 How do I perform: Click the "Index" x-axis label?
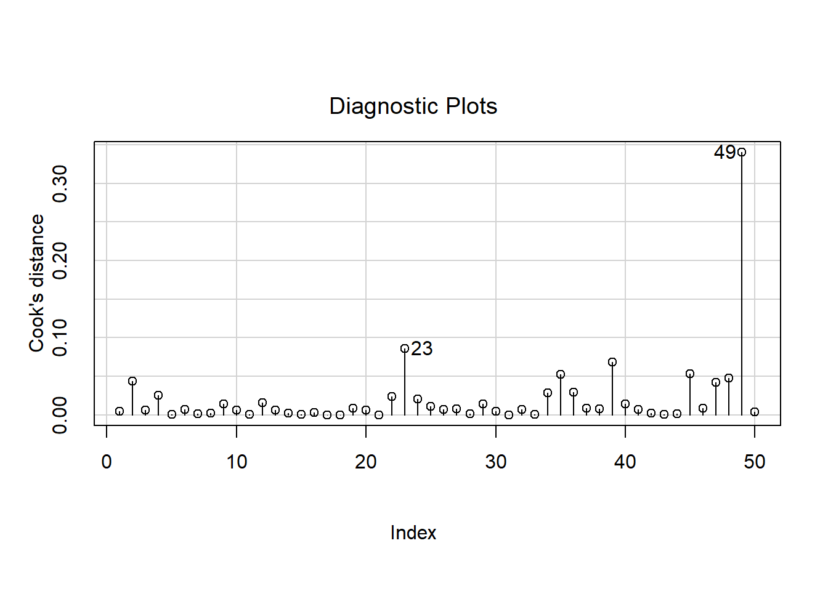pos(413,533)
